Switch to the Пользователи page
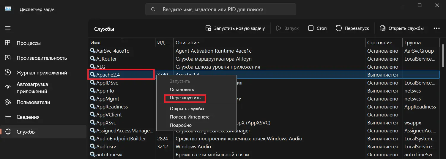The image size is (446, 159). click(33, 102)
